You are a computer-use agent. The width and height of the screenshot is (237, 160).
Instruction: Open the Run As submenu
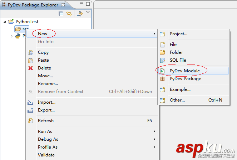(92, 131)
